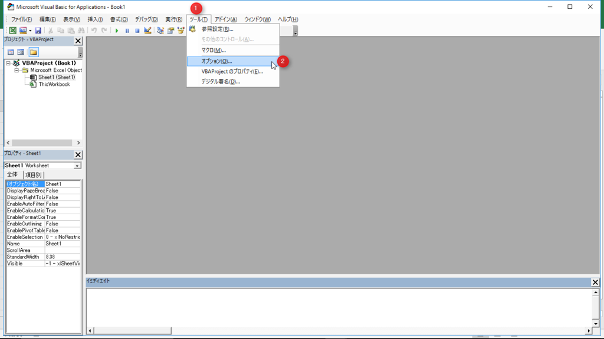Viewport: 604px width, 339px height.
Task: Click the green Run macro play icon
Action: 117,31
